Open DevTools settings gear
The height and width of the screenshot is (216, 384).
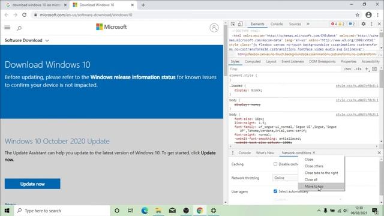tap(364, 24)
